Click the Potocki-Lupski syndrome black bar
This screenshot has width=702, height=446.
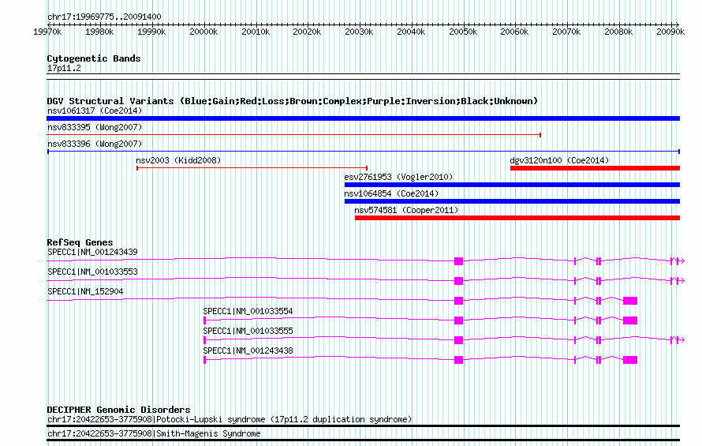tap(363, 425)
